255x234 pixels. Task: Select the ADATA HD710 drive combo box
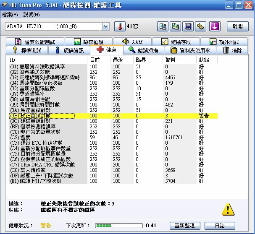(x=57, y=26)
